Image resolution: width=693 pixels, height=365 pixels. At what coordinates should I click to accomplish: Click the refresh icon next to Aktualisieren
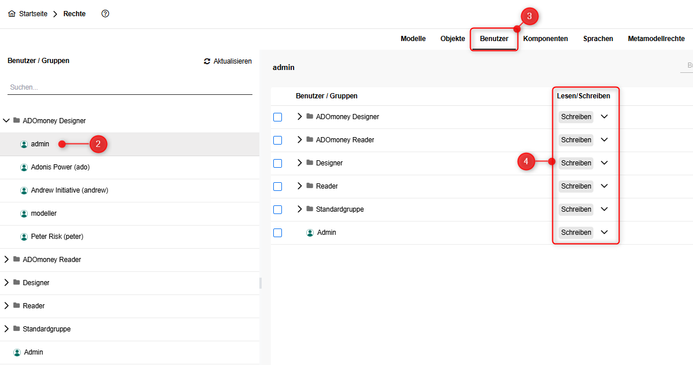[207, 61]
